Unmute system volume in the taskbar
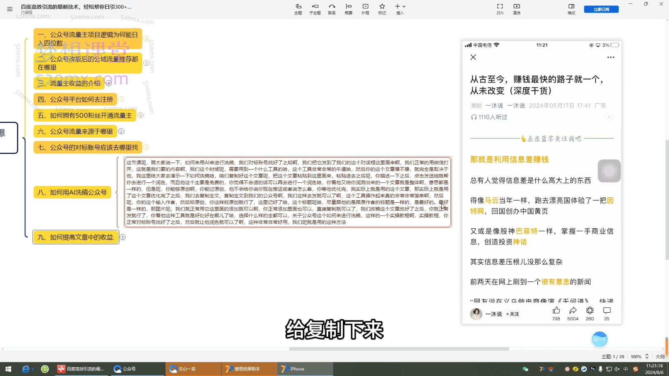 617,369
